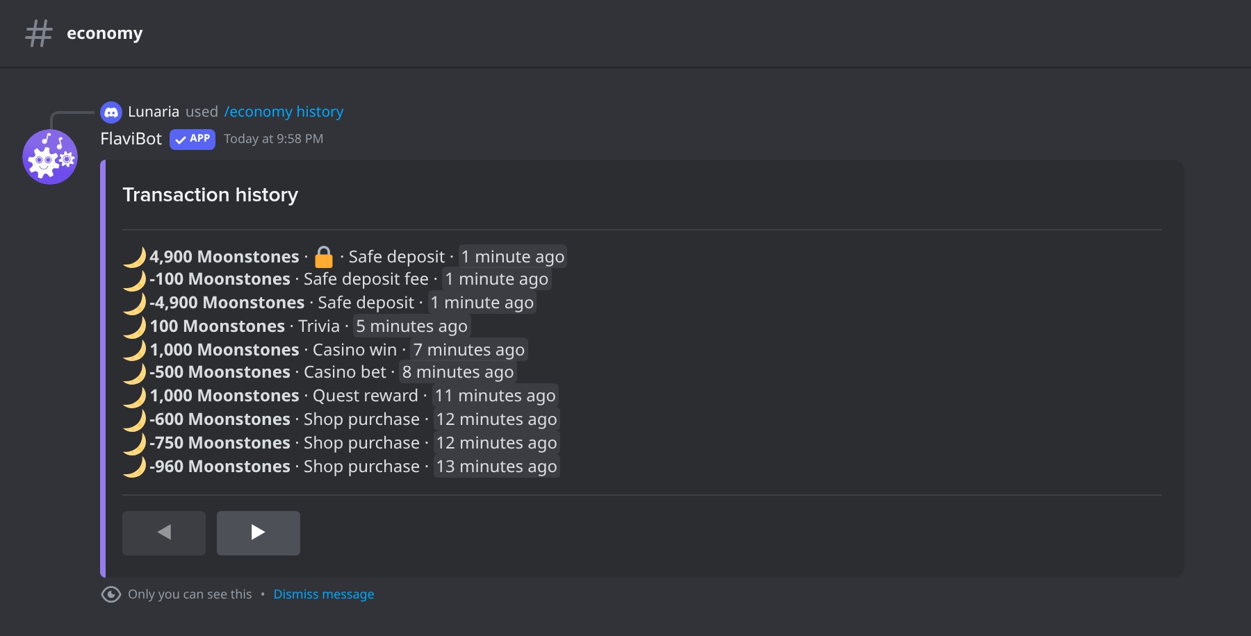Click the moon icon beside -100 Moonstones
This screenshot has width=1251, height=636.
pos(135,279)
